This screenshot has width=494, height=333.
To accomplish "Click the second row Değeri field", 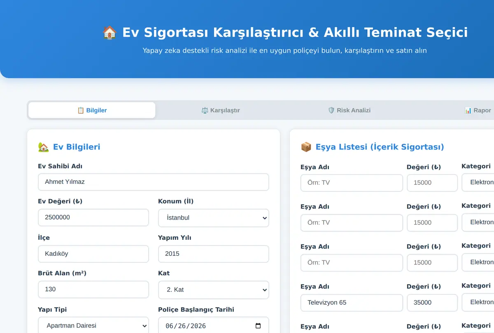I will pos(432,223).
